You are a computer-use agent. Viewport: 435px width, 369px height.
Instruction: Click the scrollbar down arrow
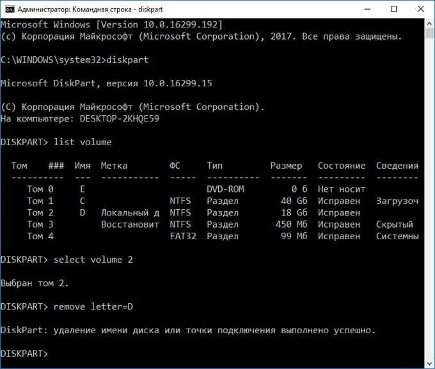[x=429, y=363]
